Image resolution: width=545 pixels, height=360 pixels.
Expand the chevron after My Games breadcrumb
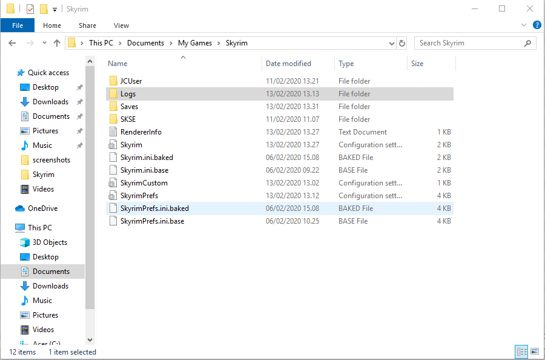219,43
